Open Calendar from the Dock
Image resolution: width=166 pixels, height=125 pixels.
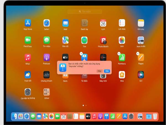(x=64, y=116)
